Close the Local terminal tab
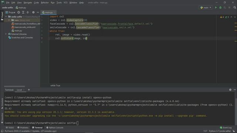 pos(24,90)
